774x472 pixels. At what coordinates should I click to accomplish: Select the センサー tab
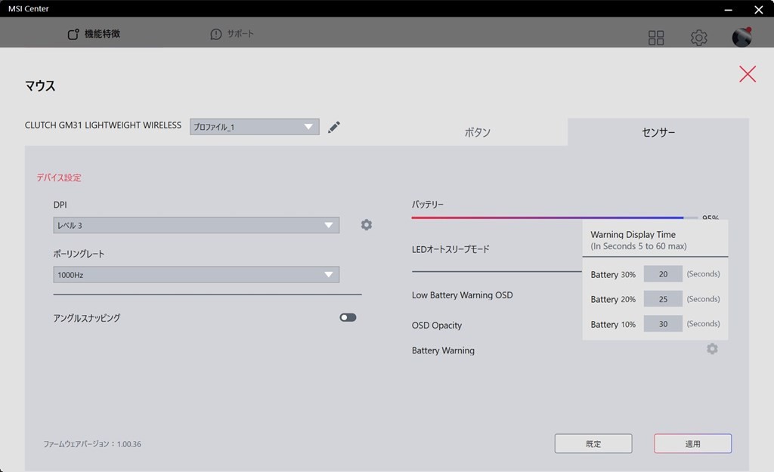point(658,132)
